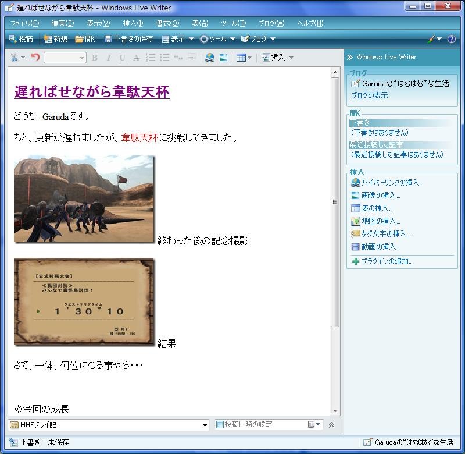
Task: Open the help question mark icon
Action: tap(451, 39)
